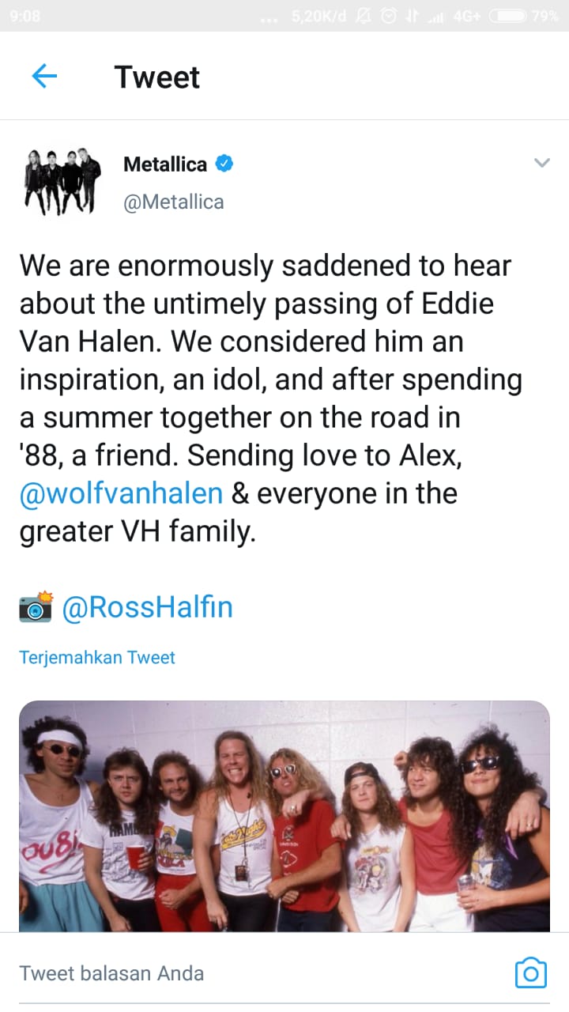Select the Tweet screen title
This screenshot has height=1012, width=569.
click(x=157, y=76)
